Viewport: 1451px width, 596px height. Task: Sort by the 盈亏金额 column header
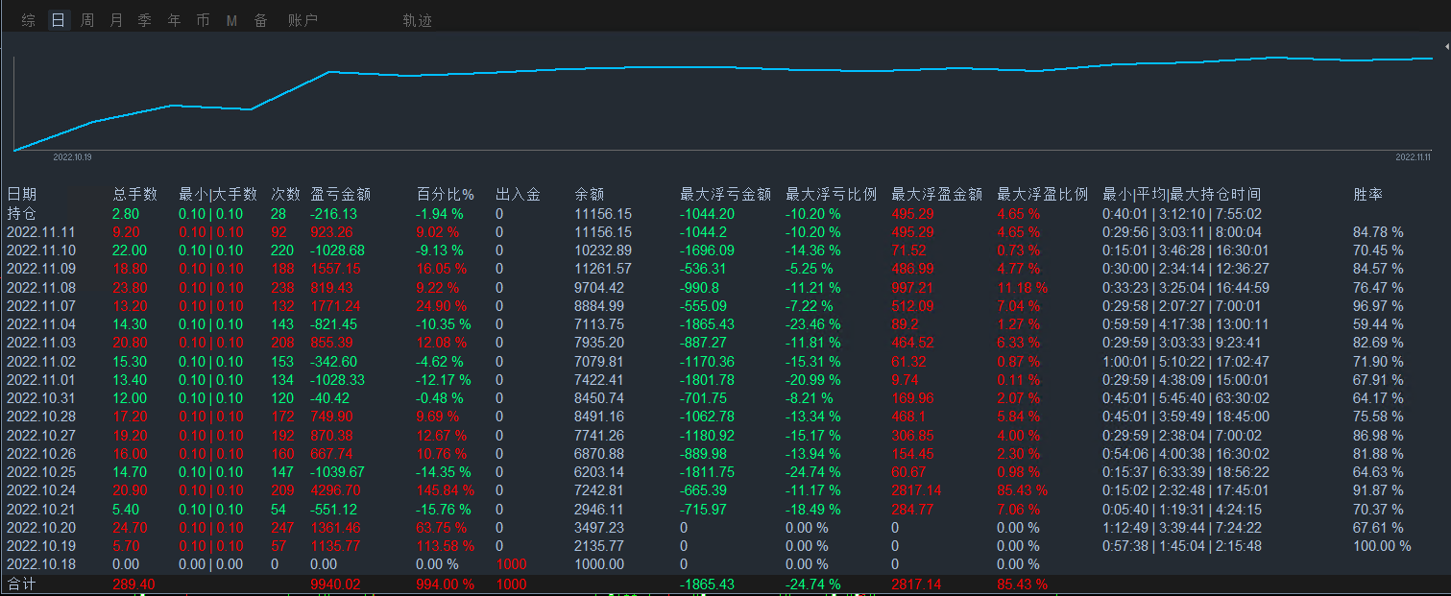(341, 195)
